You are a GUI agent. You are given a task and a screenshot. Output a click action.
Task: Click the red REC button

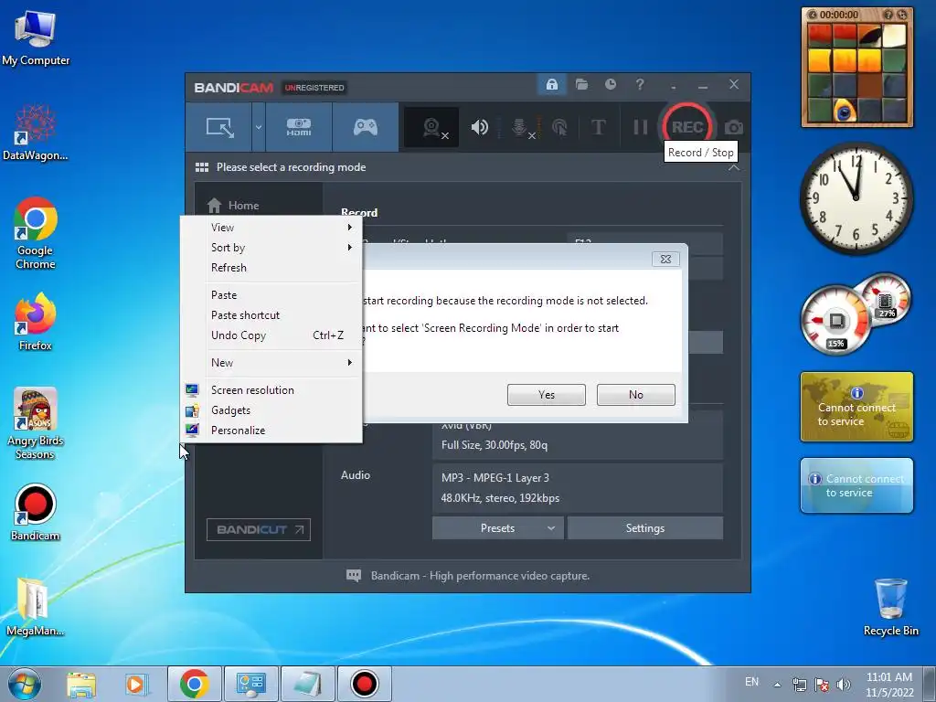coord(687,126)
